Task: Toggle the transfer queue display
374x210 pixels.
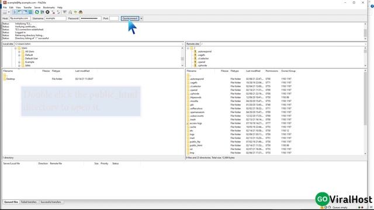Action: [x=30, y=12]
